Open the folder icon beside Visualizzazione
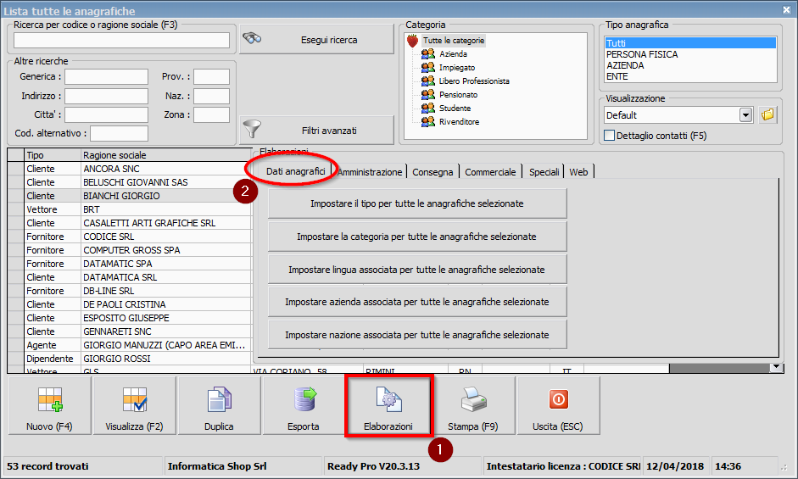The width and height of the screenshot is (798, 479). point(767,115)
